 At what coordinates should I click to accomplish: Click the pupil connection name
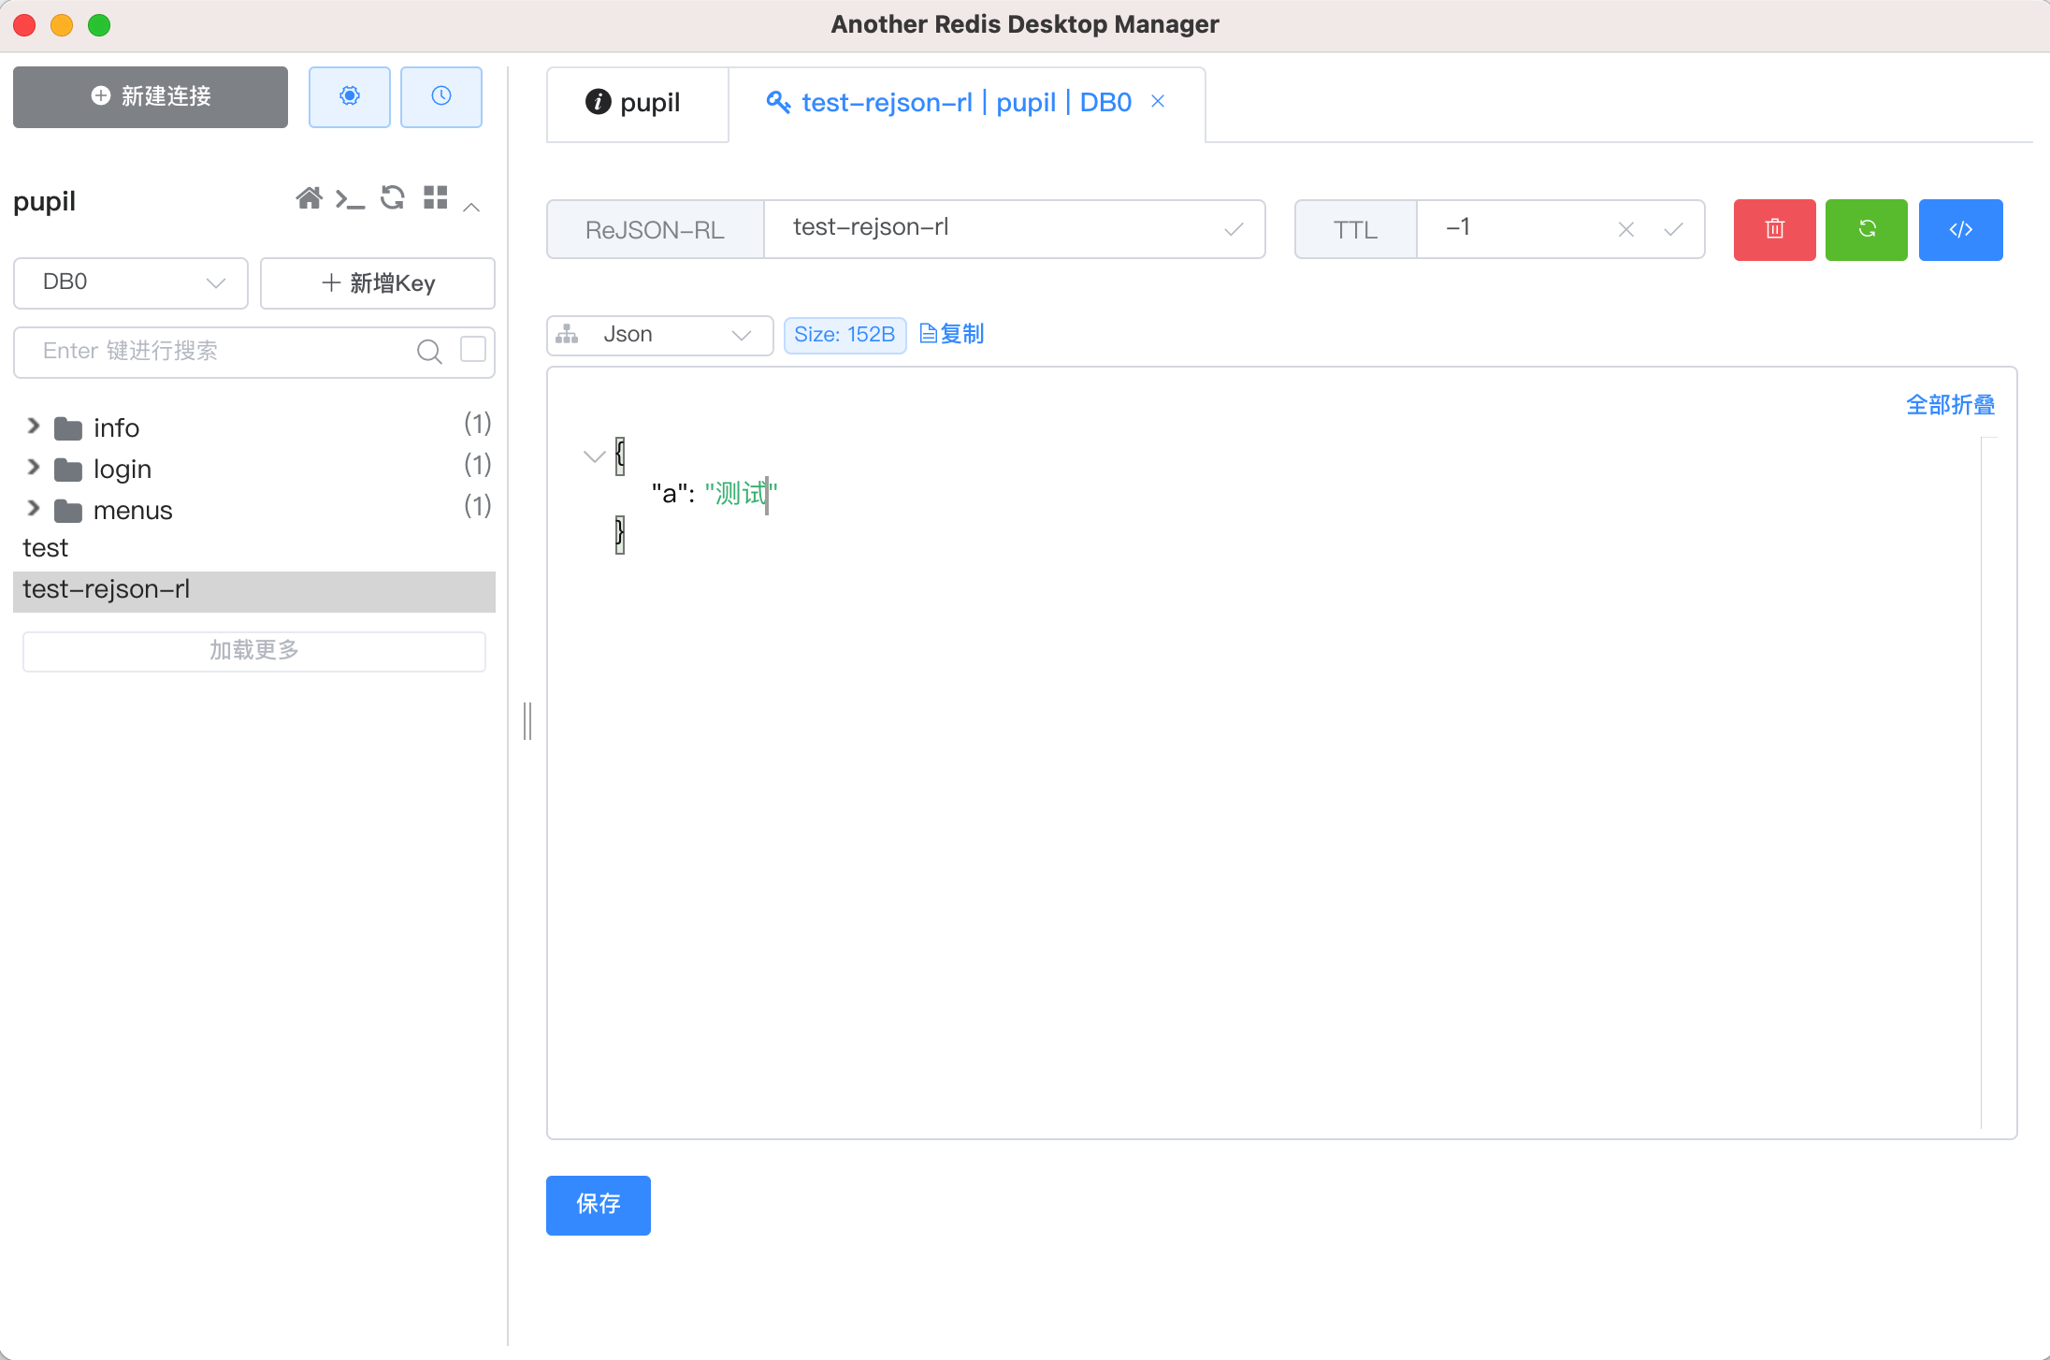pyautogui.click(x=44, y=202)
